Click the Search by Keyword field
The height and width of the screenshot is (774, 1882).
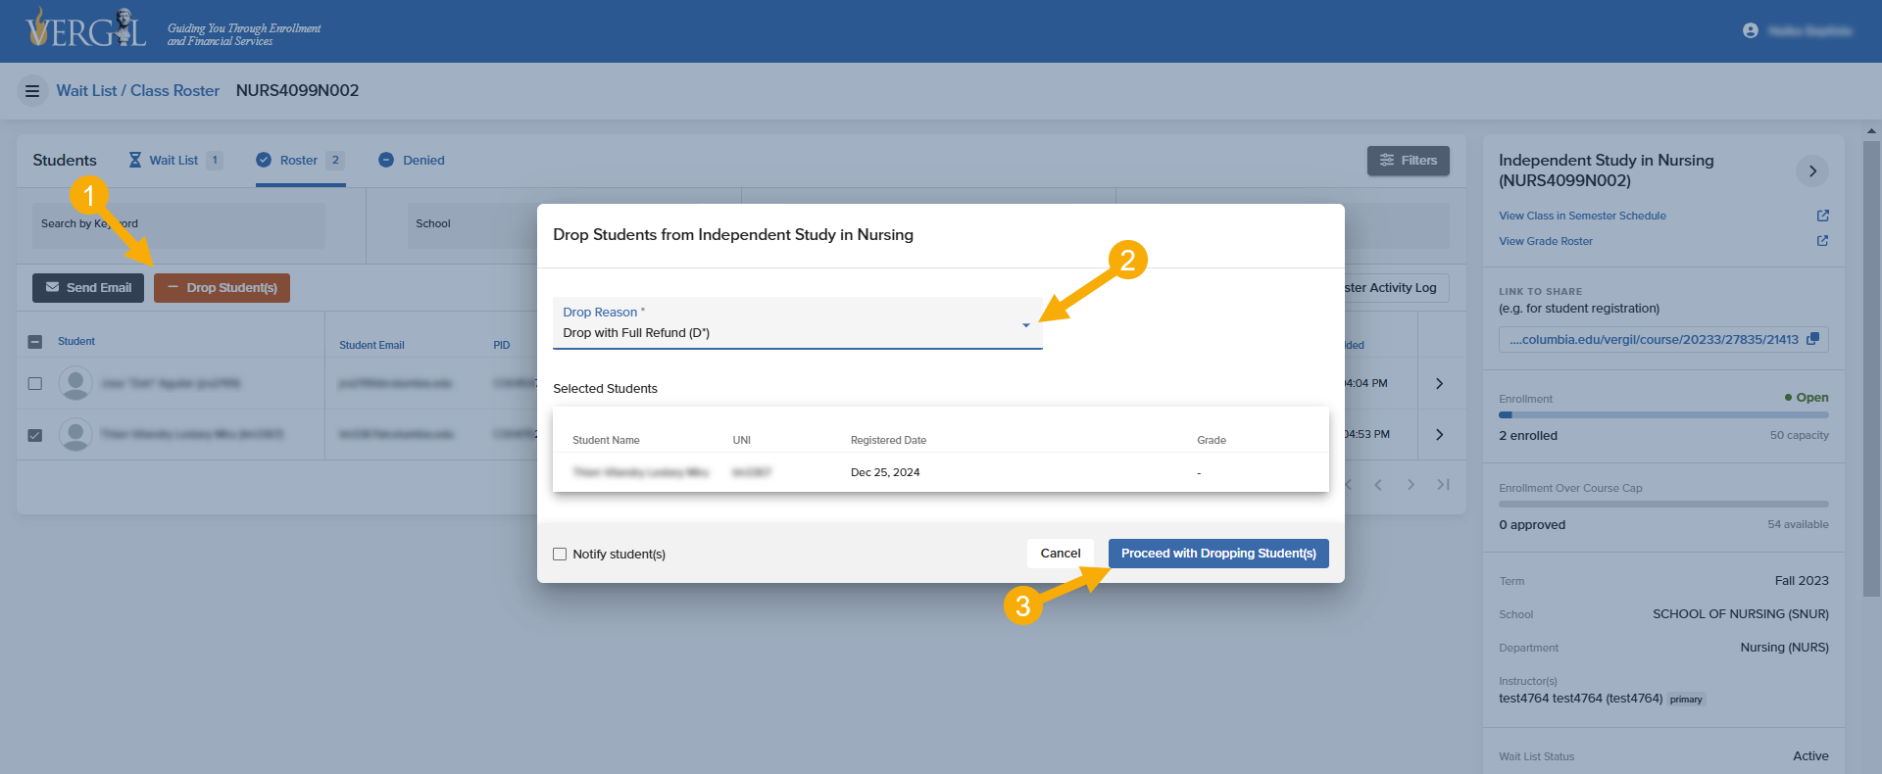(178, 224)
